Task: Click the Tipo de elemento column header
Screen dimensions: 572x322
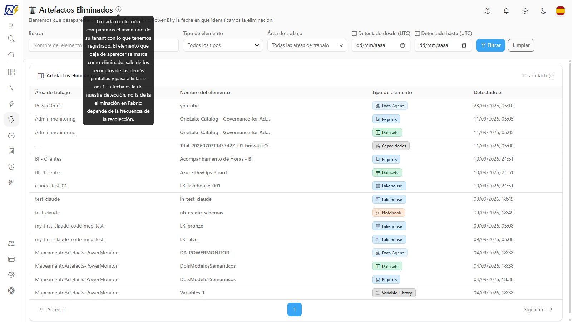Action: pyautogui.click(x=392, y=92)
